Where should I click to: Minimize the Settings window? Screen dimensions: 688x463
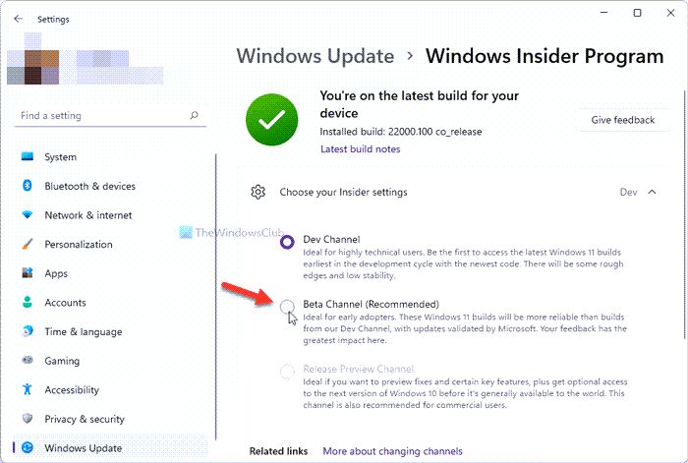(x=604, y=13)
